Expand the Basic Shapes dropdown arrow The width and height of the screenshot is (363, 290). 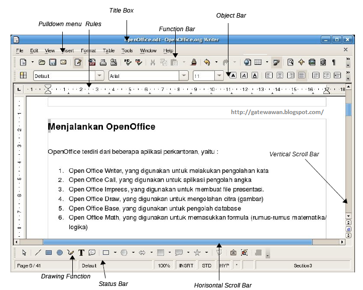pos(115,252)
